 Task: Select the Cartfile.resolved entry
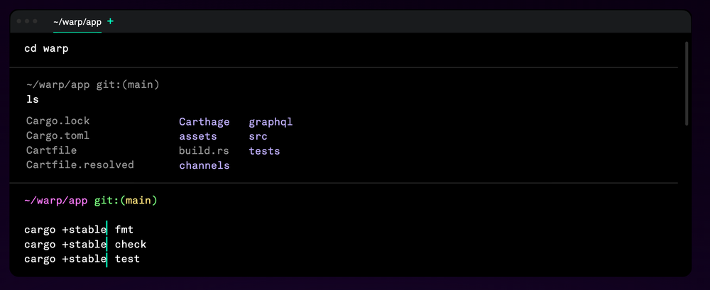point(80,164)
